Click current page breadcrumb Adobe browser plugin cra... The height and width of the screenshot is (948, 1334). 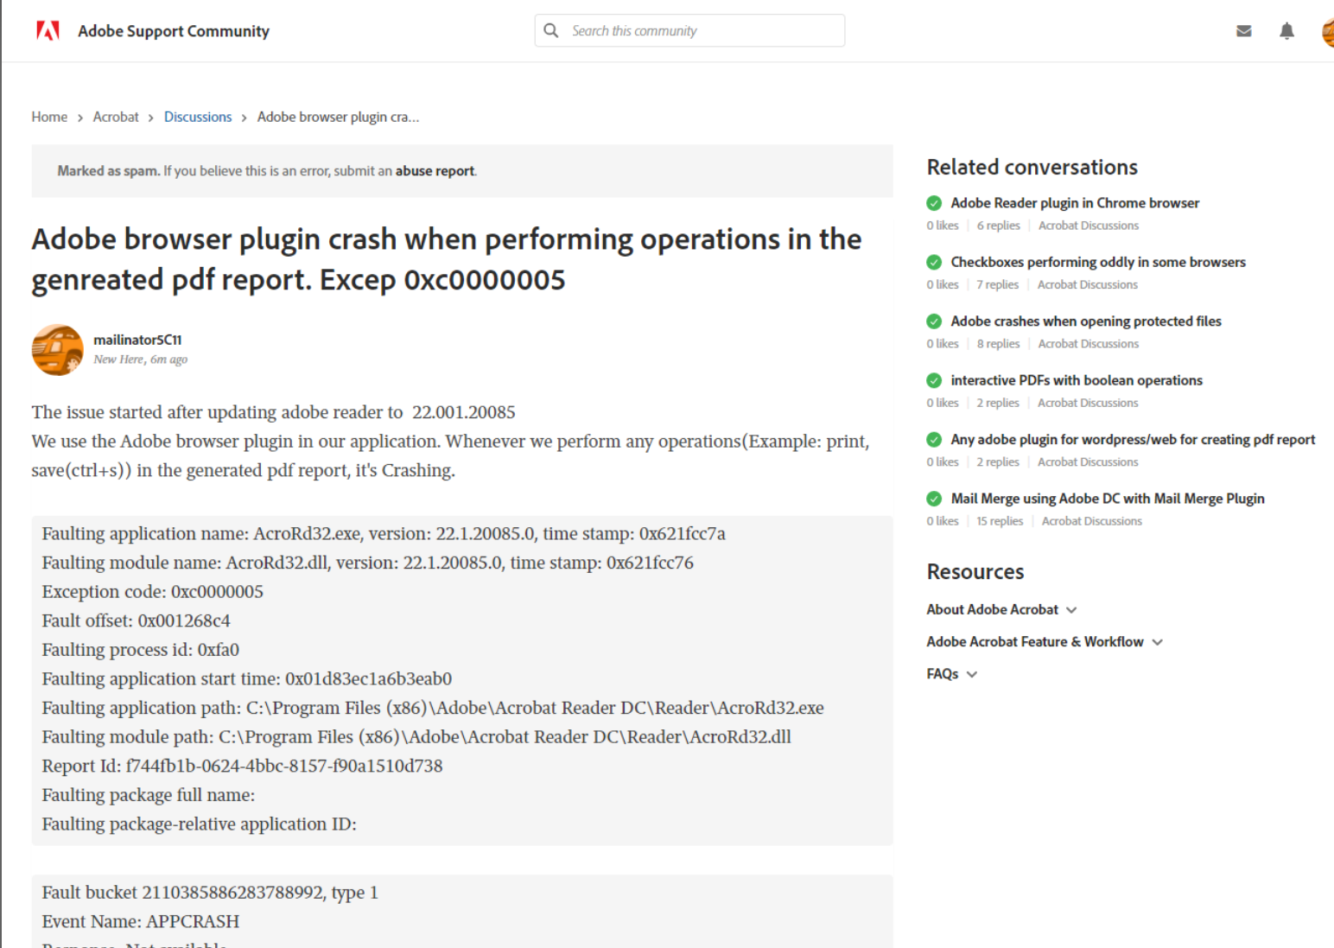pos(338,117)
